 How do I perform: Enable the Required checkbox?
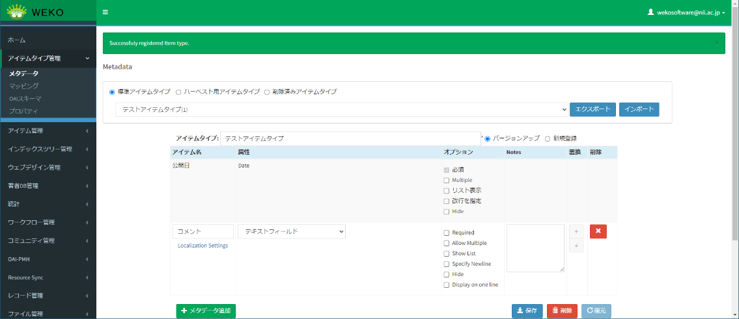pos(447,233)
